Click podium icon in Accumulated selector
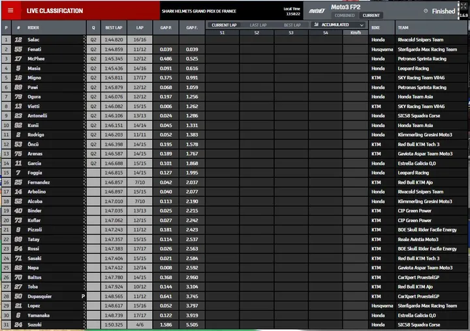The width and height of the screenshot is (470, 331). click(x=316, y=25)
